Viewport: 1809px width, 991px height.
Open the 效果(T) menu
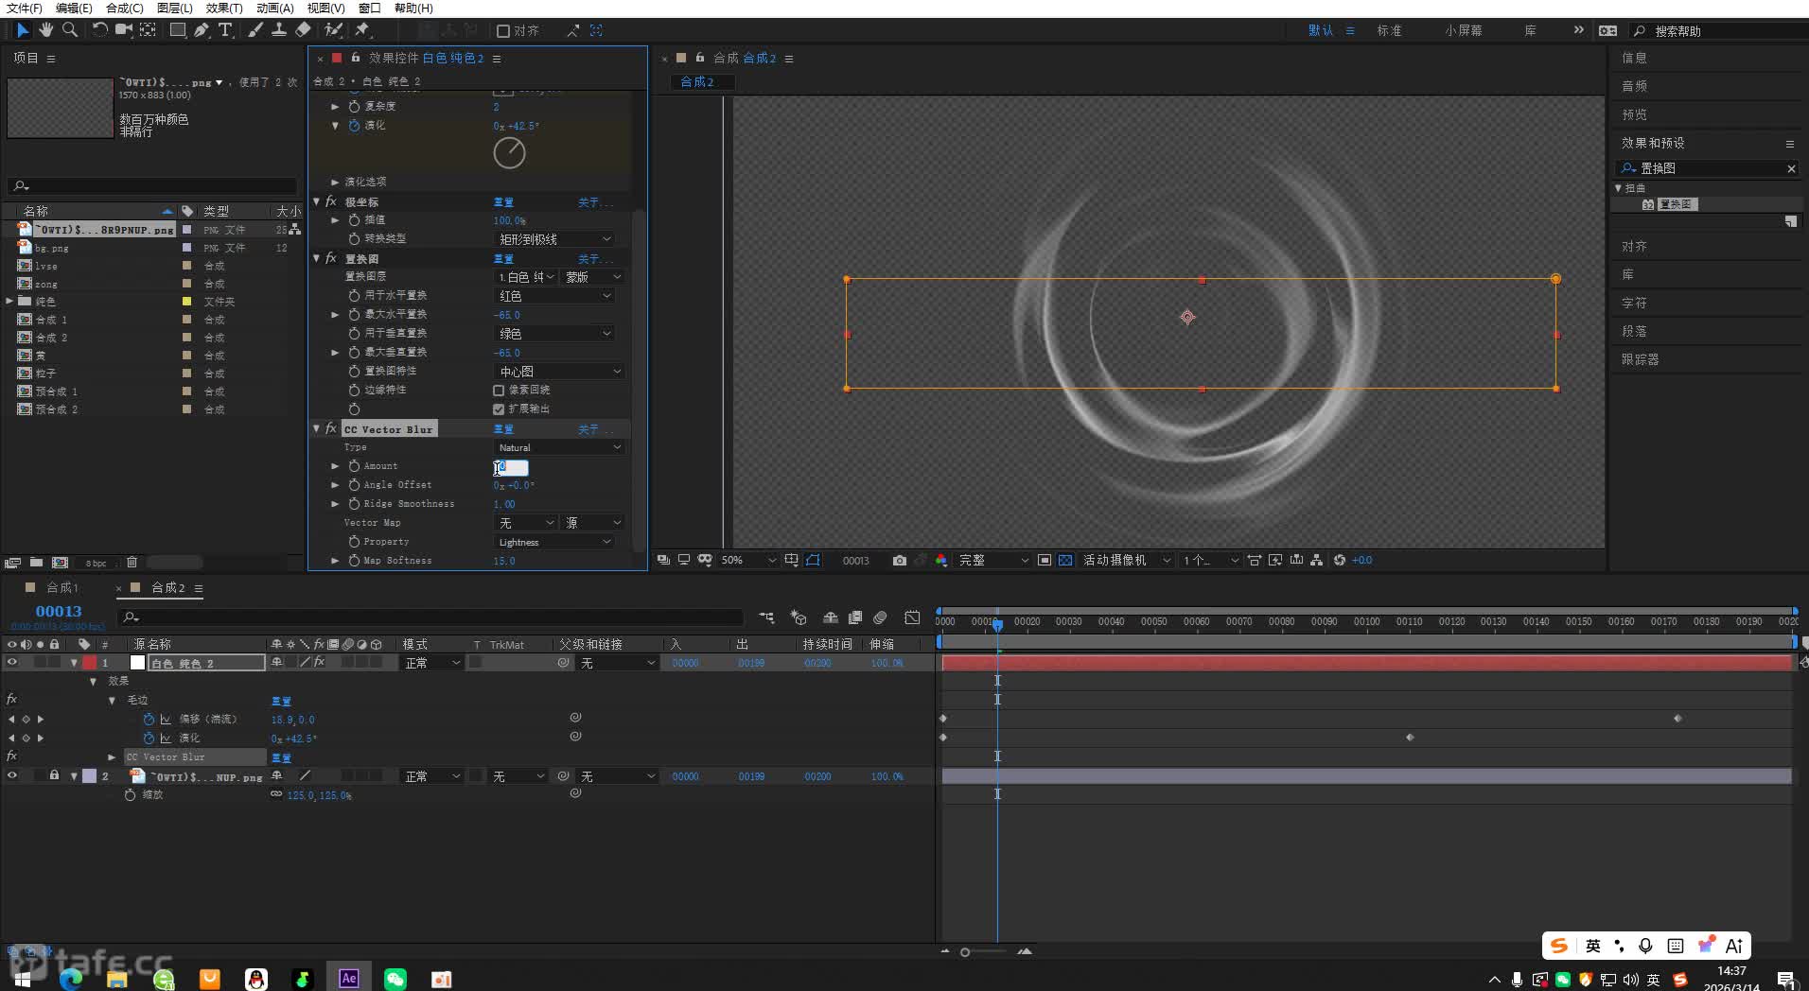point(224,9)
